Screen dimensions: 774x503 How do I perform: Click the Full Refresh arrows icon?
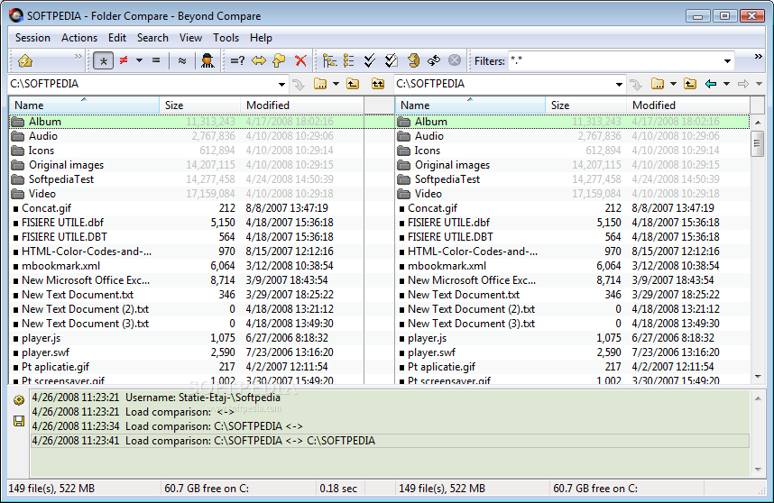click(x=434, y=60)
